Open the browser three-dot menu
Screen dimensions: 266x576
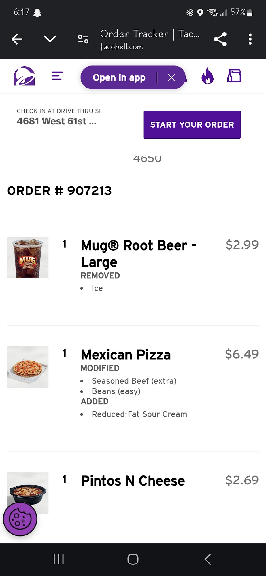pyautogui.click(x=250, y=39)
